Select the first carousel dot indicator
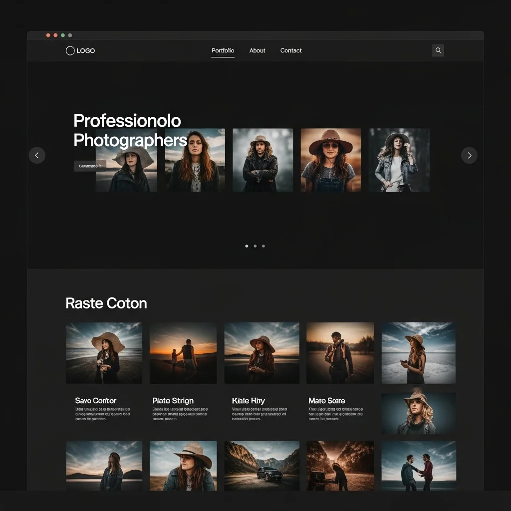Screen dimensions: 511x511 (x=247, y=246)
